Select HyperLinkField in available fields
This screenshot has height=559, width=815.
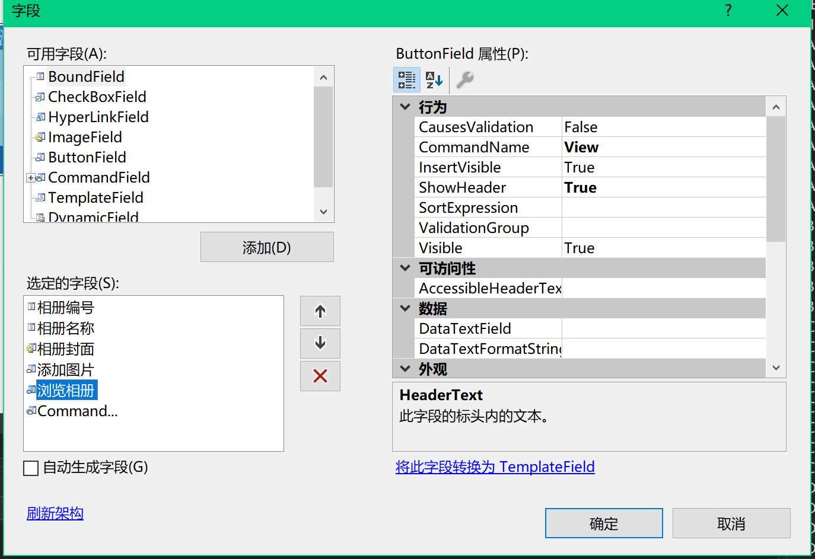(x=98, y=117)
